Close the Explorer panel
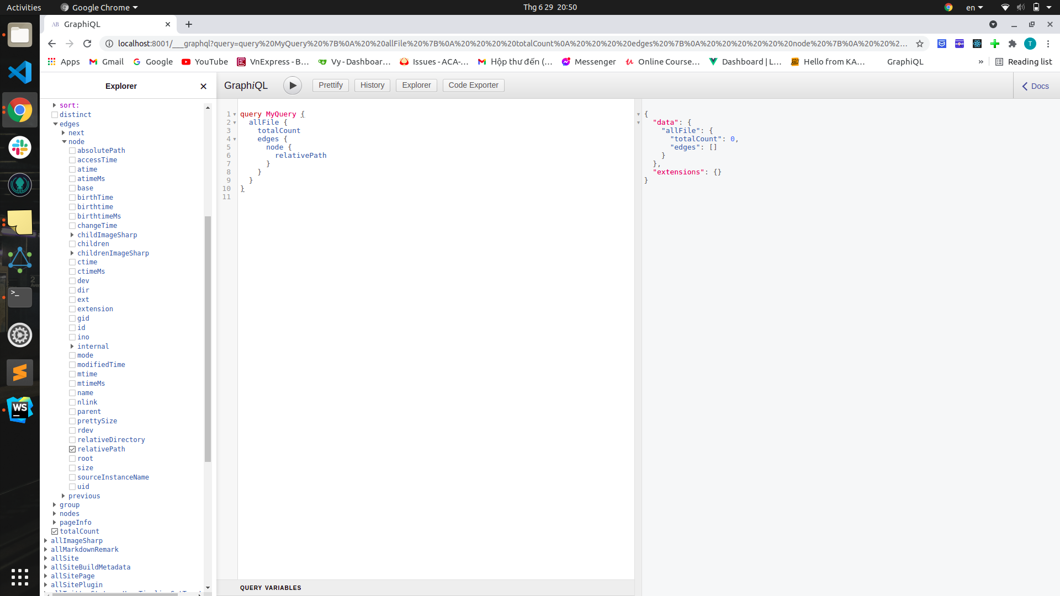 [x=203, y=86]
